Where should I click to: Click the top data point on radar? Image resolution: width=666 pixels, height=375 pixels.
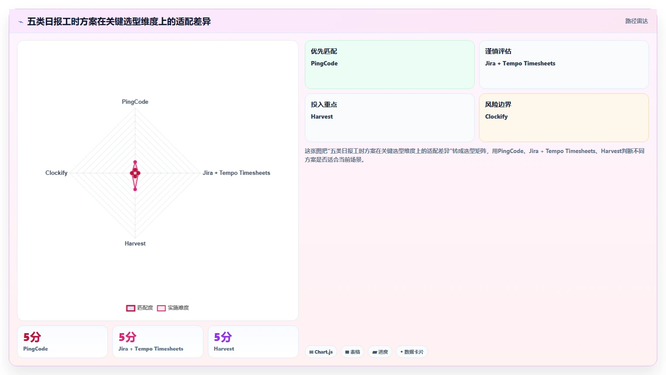135,162
